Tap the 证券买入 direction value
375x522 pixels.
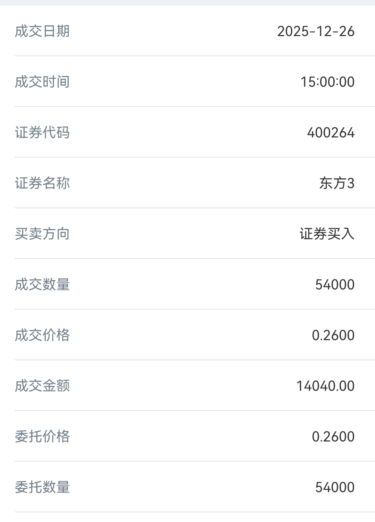[x=327, y=234]
